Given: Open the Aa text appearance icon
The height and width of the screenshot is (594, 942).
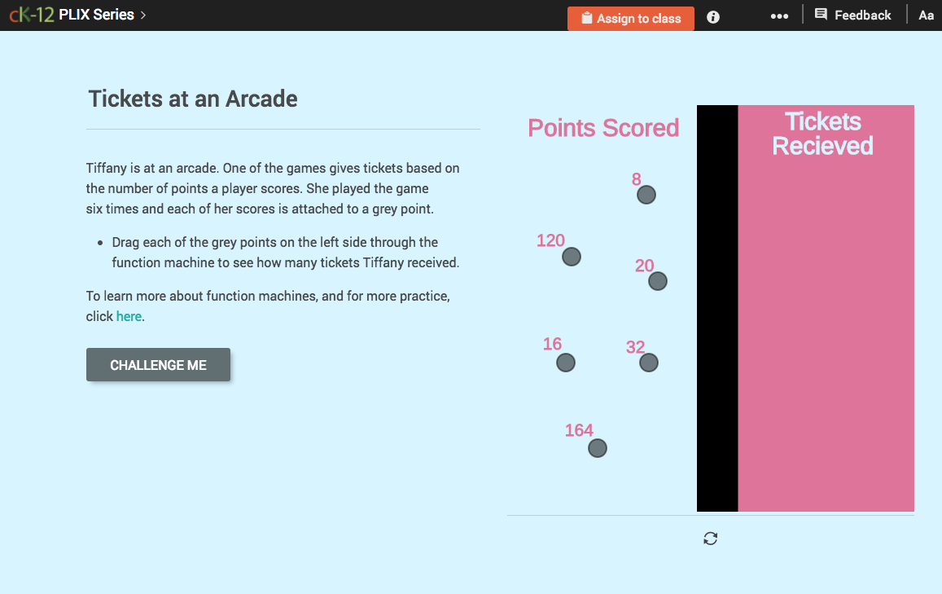Looking at the screenshot, I should (926, 15).
